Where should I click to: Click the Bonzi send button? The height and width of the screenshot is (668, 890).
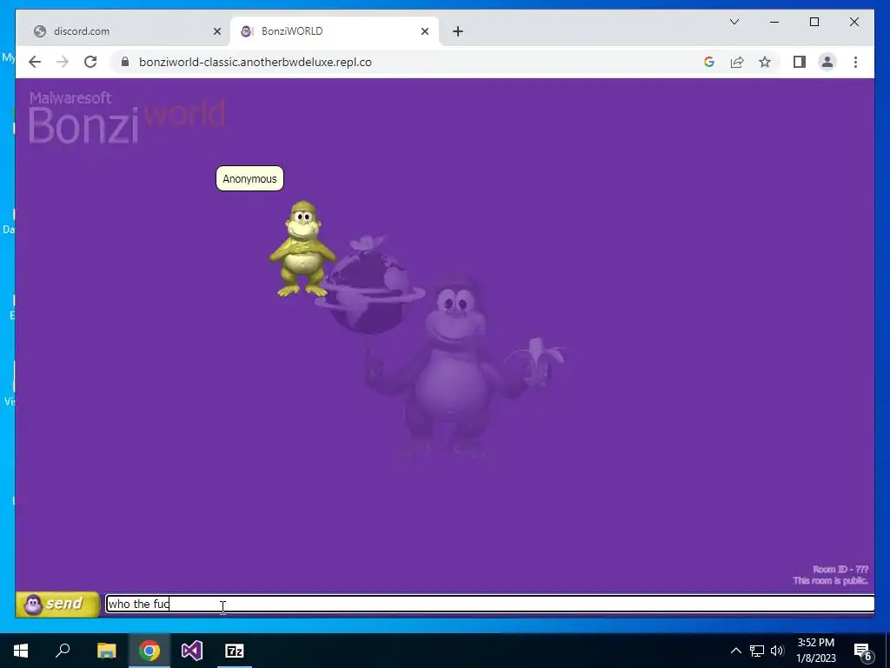pyautogui.click(x=58, y=604)
